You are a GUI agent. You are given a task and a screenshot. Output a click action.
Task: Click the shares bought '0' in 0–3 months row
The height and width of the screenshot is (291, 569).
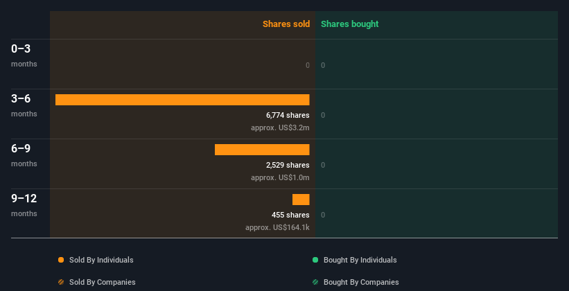pos(323,65)
